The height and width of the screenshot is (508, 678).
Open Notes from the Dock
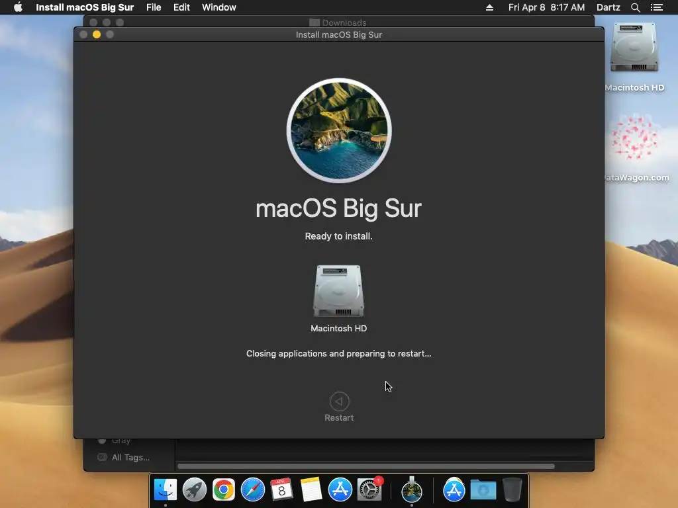tap(311, 489)
